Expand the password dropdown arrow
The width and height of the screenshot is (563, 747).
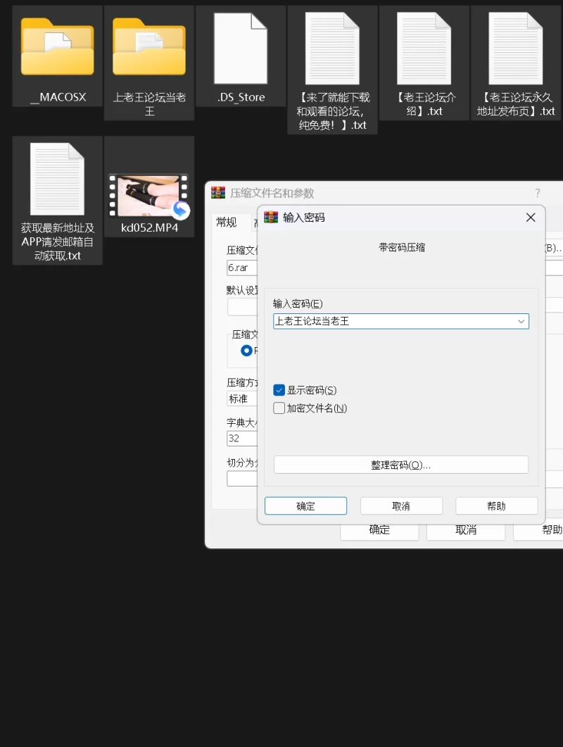[521, 321]
